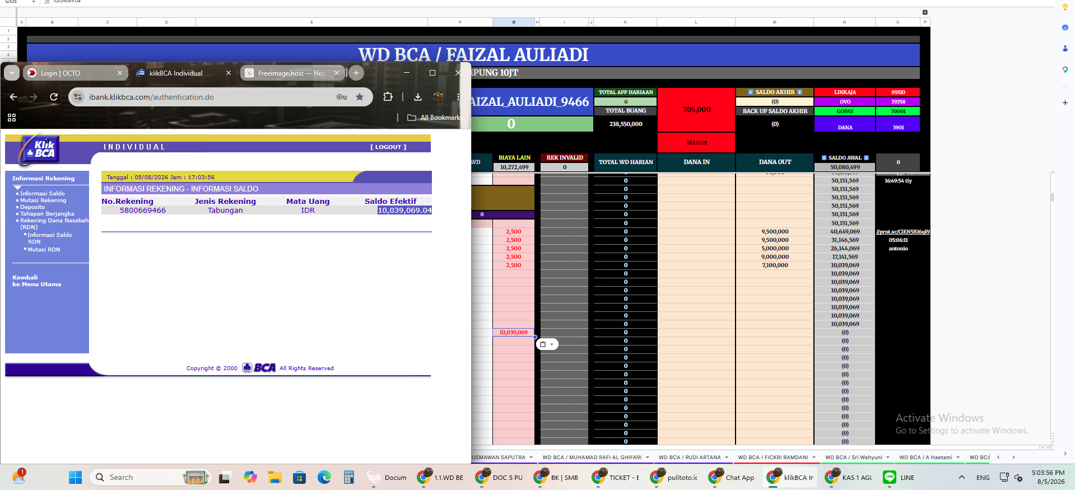Open the Calculator from taskbar
The width and height of the screenshot is (1075, 490).
349,477
